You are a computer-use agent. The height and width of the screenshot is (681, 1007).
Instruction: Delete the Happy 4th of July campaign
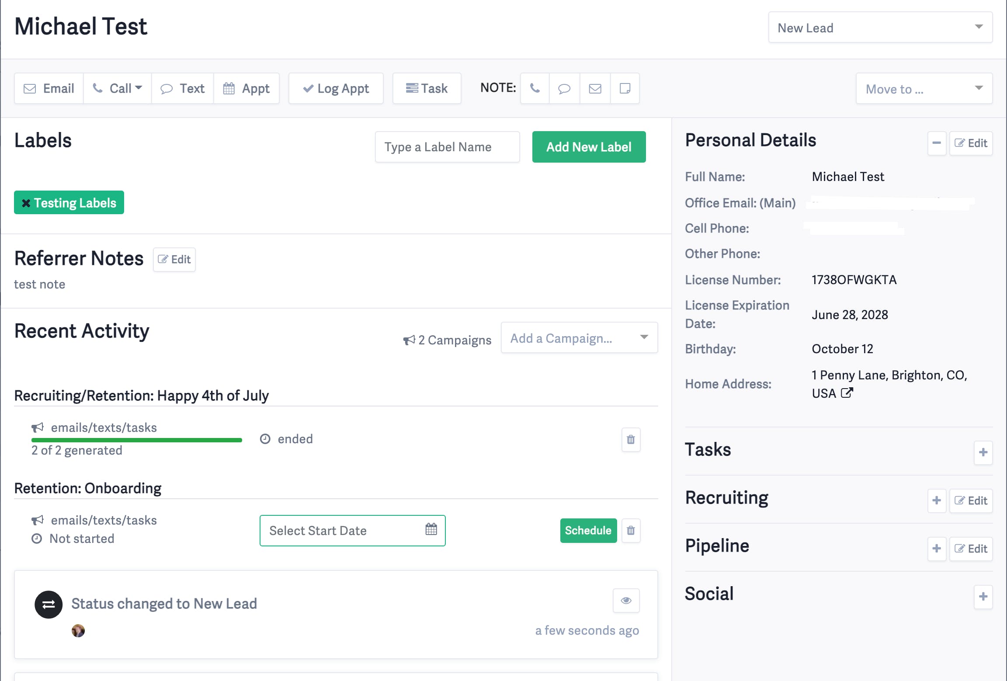click(x=631, y=439)
